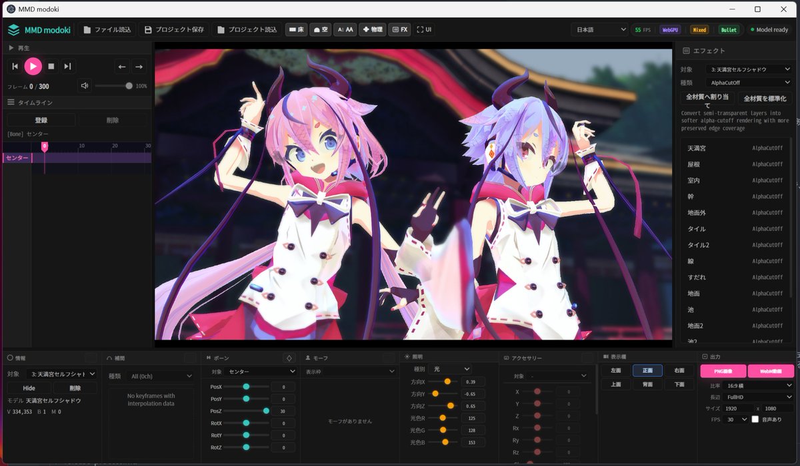Select the すだれ material row
800x466 pixels.
(x=735, y=277)
